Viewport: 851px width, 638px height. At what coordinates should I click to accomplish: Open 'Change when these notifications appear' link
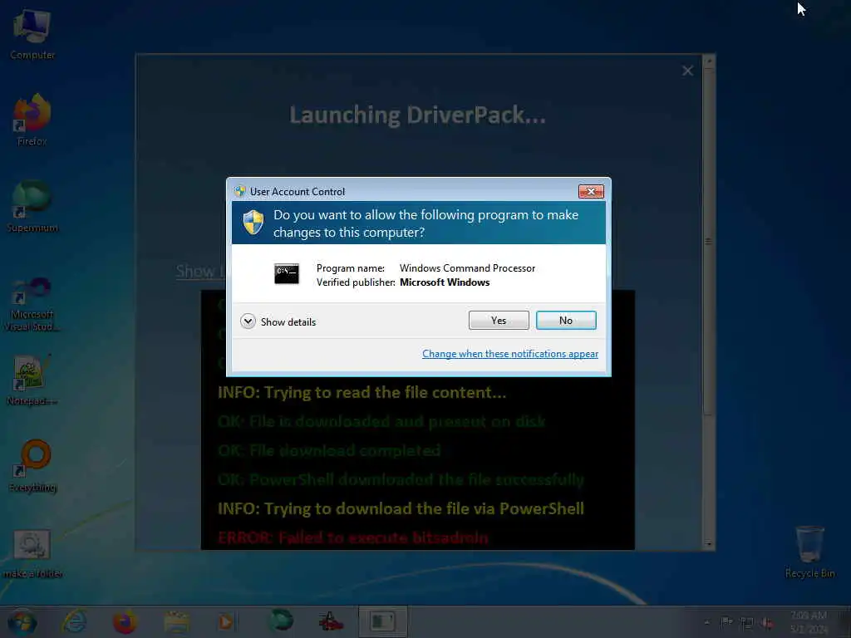point(509,354)
